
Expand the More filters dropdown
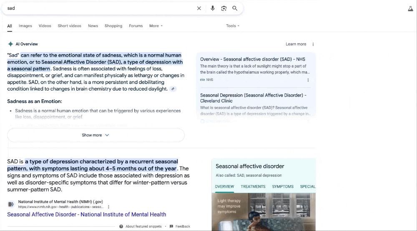tap(156, 26)
